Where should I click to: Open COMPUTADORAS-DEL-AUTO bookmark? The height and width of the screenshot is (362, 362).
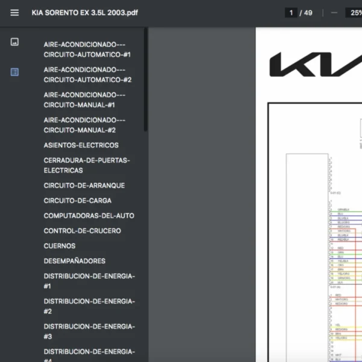coord(89,215)
